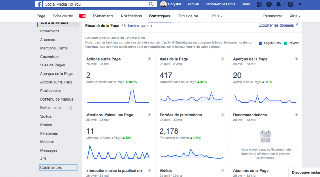Screen dimensions: 320x177
Task: Select the Statistiques tab
Action: pos(160,16)
